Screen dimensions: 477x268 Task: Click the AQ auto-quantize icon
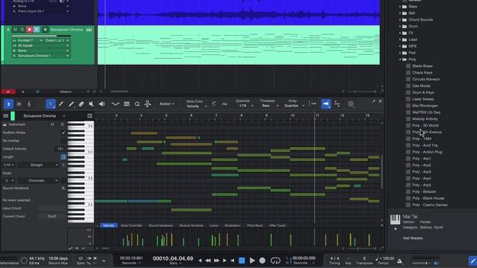coord(224,104)
